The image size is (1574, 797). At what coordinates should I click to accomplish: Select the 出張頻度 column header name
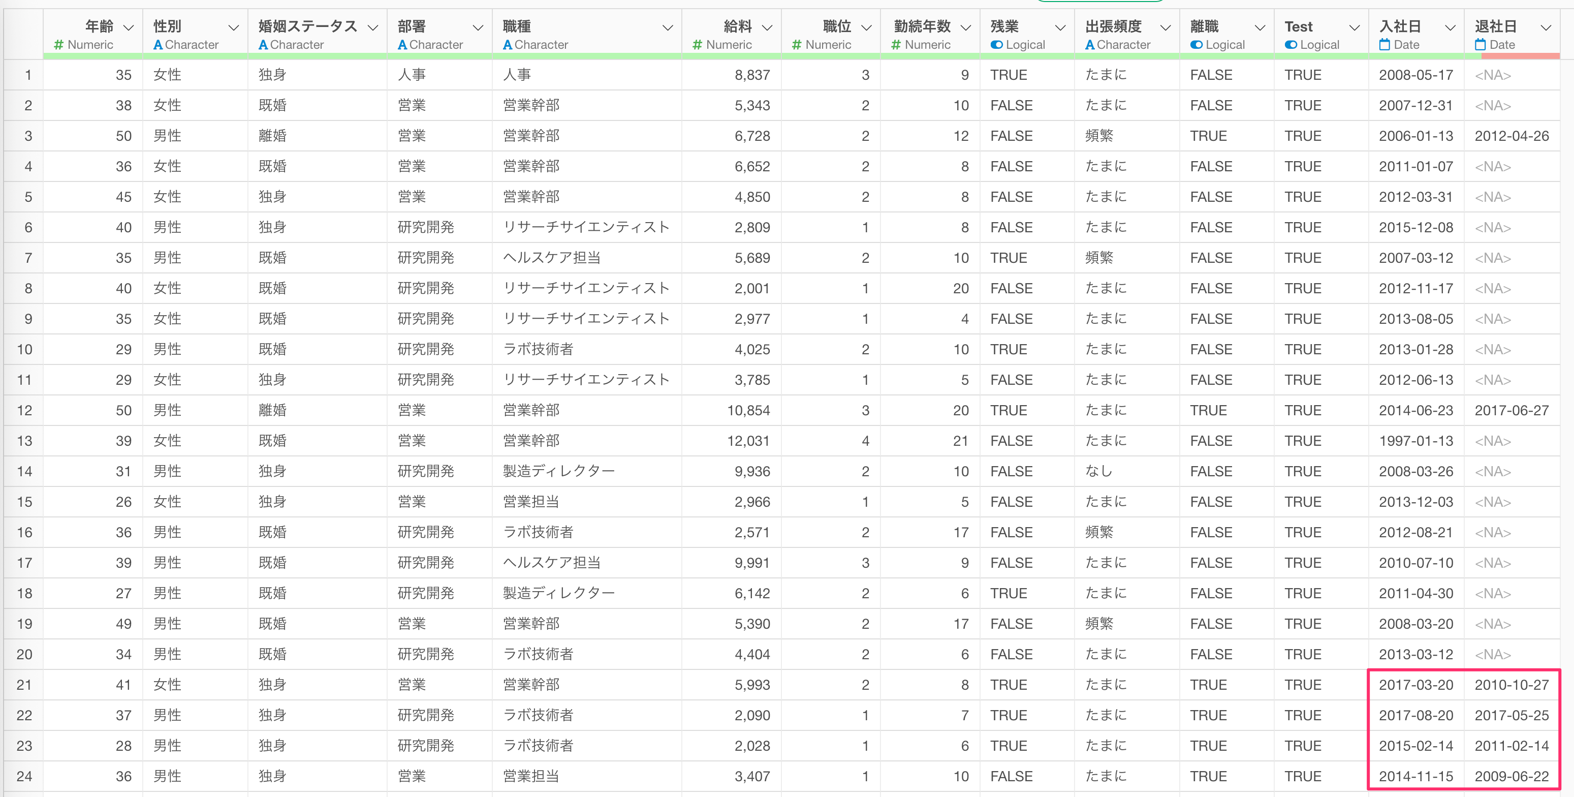coord(1113,26)
